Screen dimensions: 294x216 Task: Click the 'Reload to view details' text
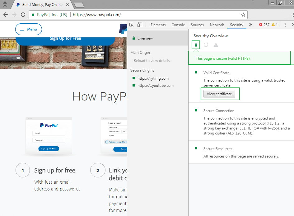click(x=152, y=61)
